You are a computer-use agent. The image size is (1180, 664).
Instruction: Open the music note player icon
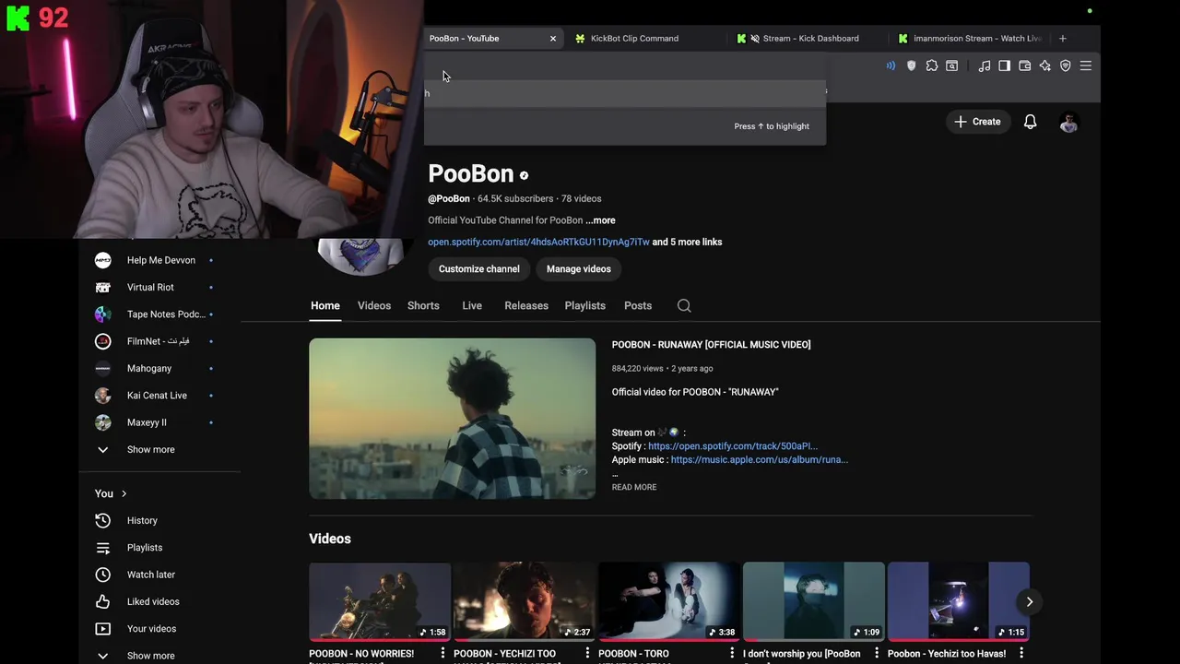click(x=985, y=65)
